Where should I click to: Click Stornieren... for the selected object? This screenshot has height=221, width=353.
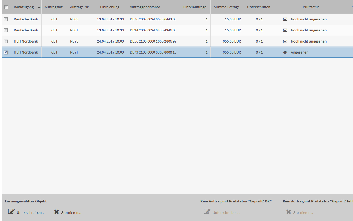tap(71, 212)
